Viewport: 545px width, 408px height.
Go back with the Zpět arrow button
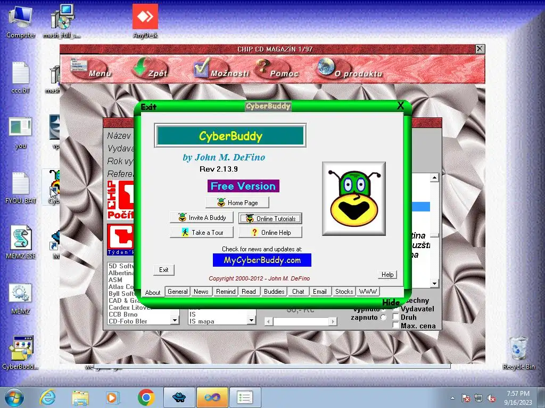coord(150,69)
